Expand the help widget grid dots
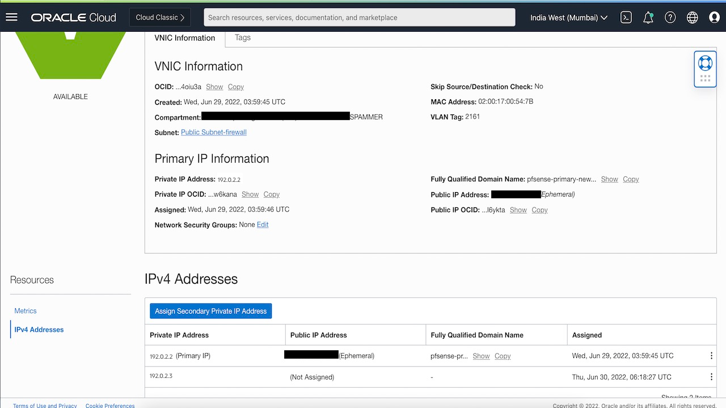The height and width of the screenshot is (408, 726). (x=705, y=78)
